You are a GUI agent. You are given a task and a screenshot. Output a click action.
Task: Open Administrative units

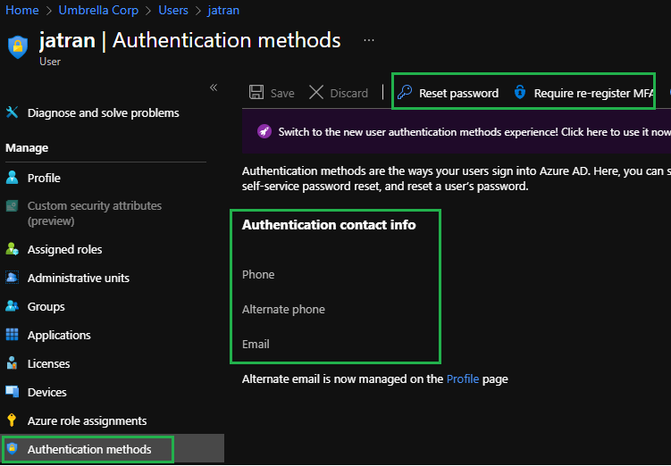click(x=79, y=278)
